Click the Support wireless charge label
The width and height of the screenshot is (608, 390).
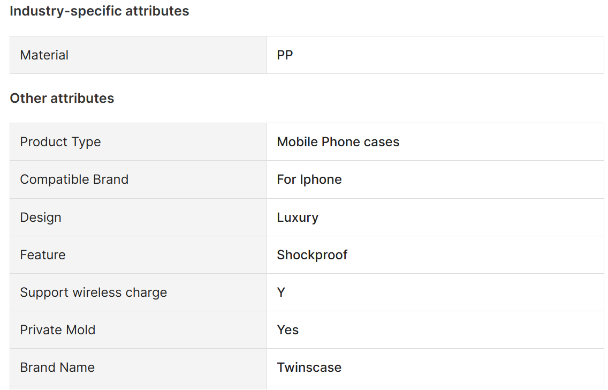94,292
